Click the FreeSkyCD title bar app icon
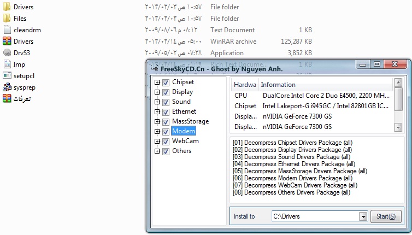The width and height of the screenshot is (412, 235). click(x=154, y=68)
